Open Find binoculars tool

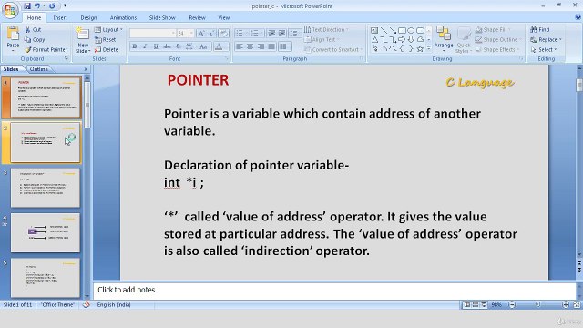pos(540,29)
